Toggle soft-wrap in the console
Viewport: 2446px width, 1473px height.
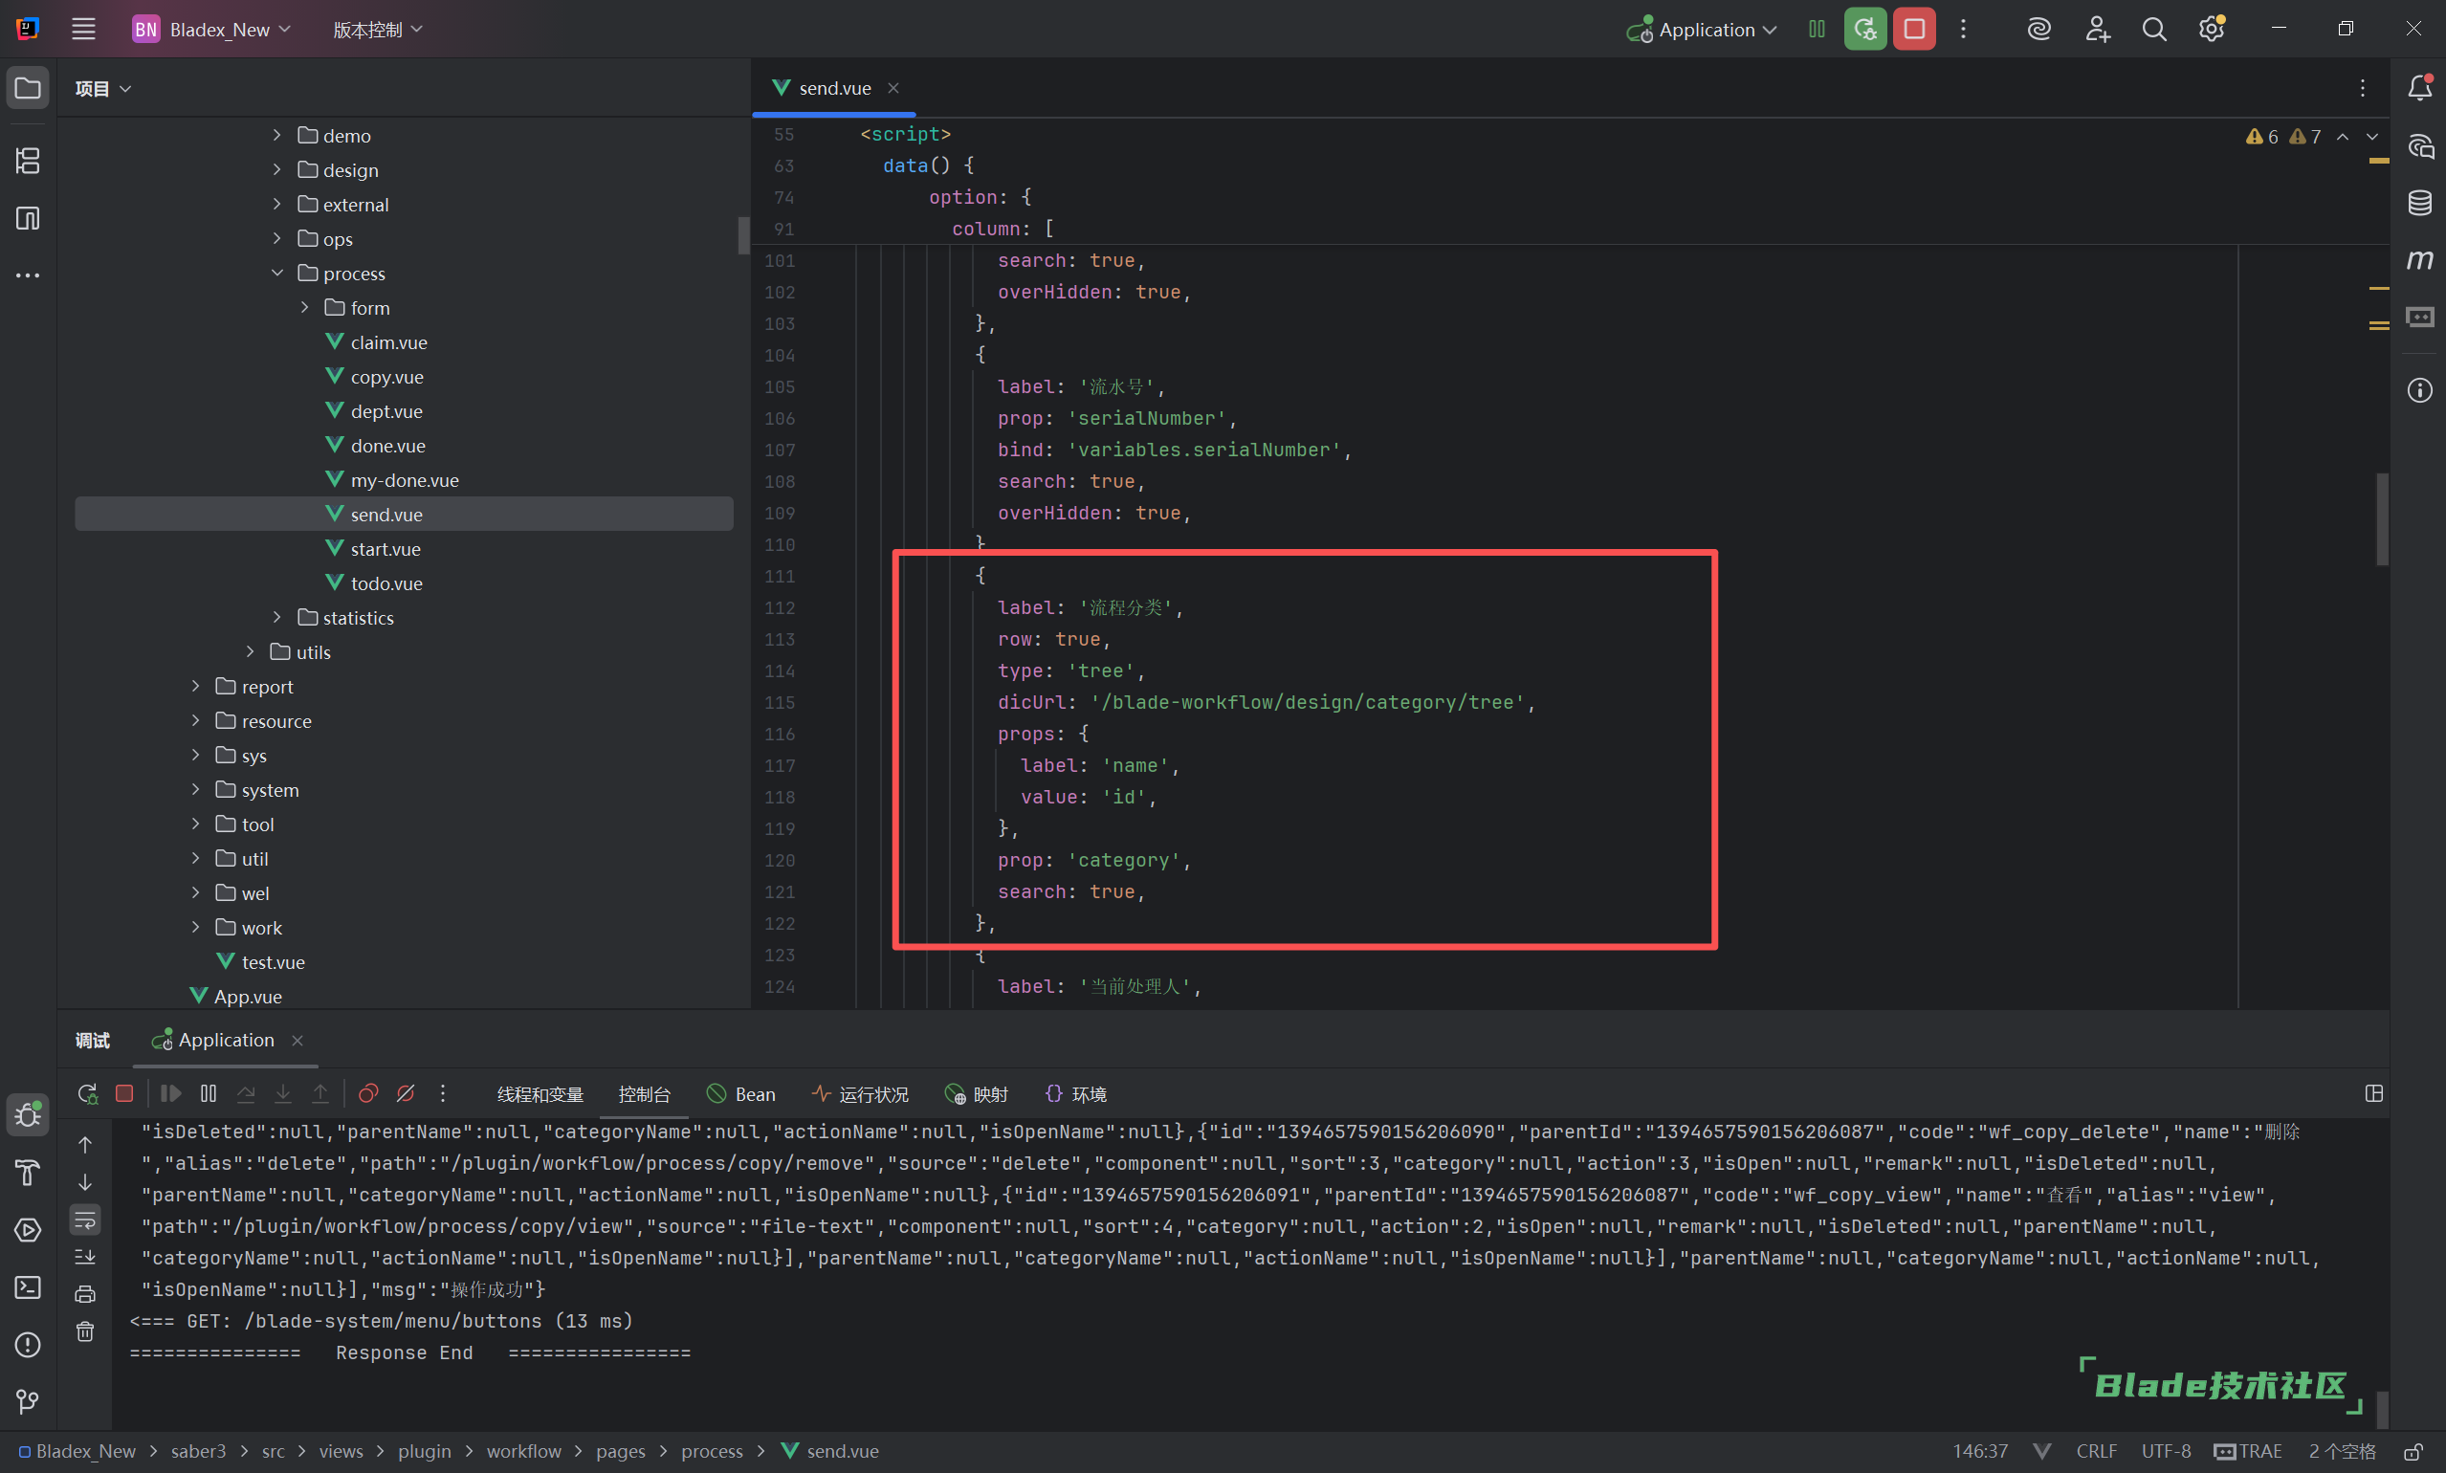[85, 1220]
